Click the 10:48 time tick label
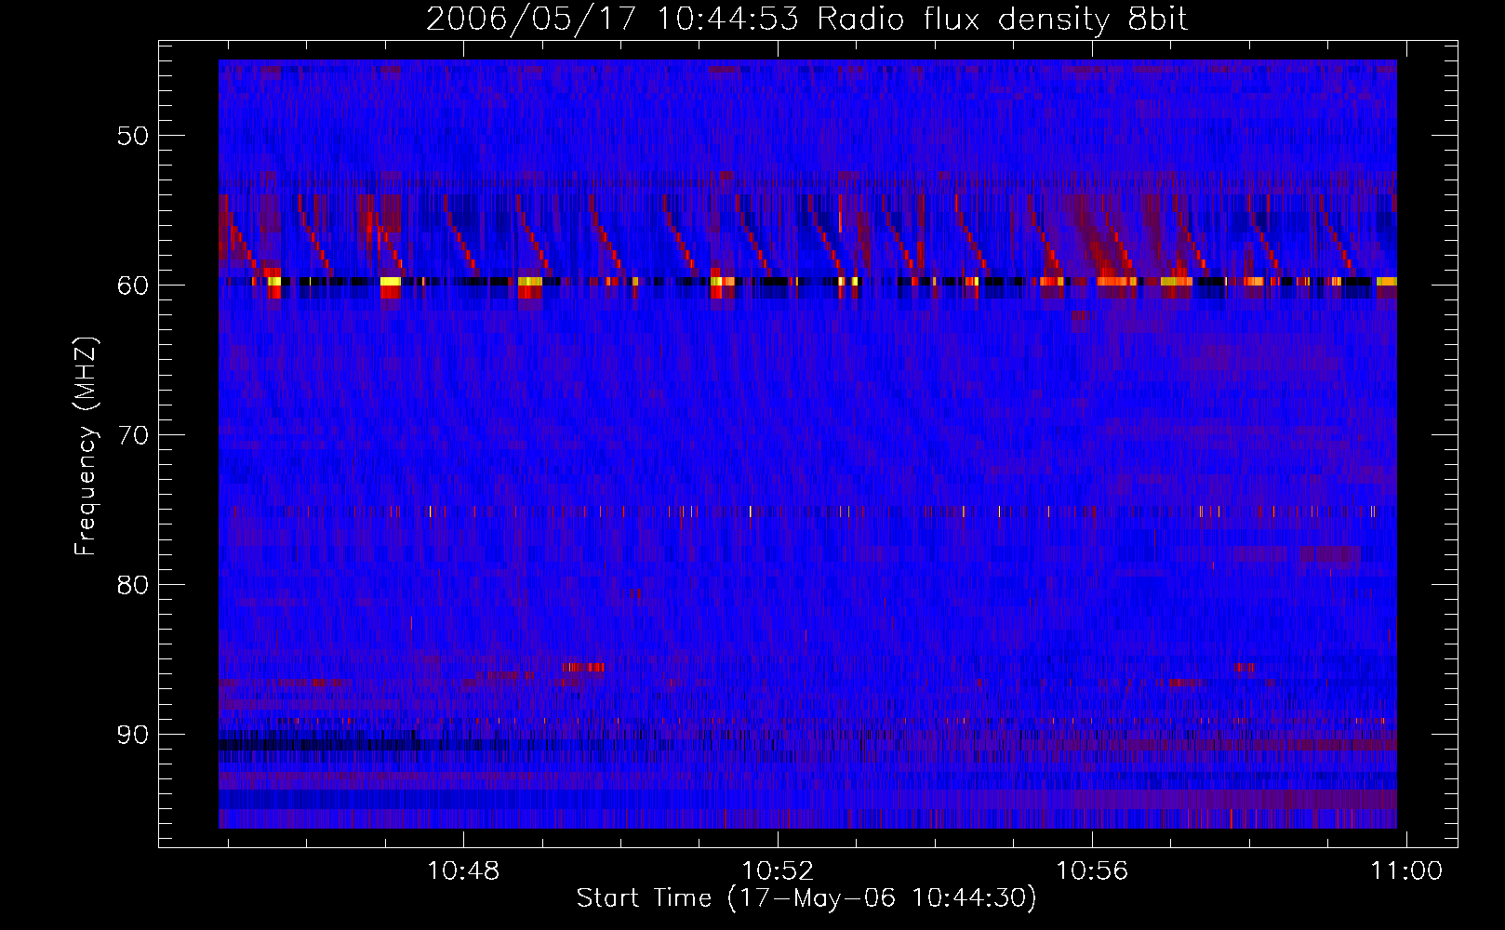The width and height of the screenshot is (1505, 930). pos(463,870)
